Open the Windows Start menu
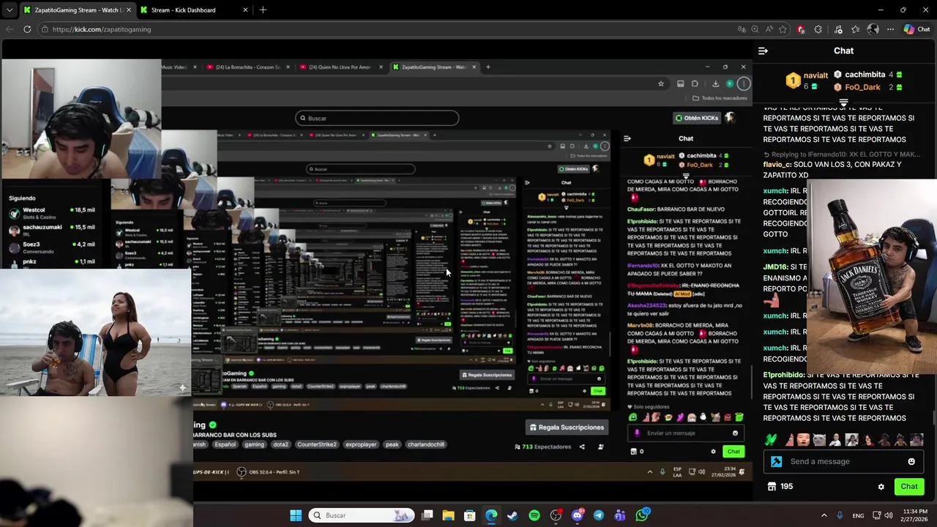Image resolution: width=937 pixels, height=527 pixels. tap(296, 515)
